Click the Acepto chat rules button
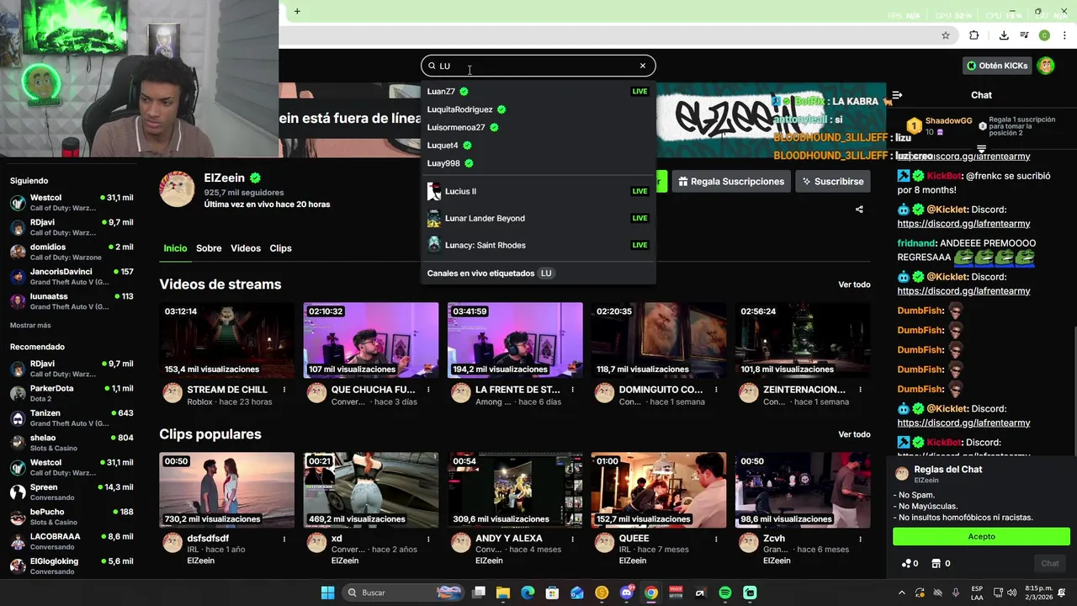Screen dimensions: 1077x606 (x=981, y=536)
